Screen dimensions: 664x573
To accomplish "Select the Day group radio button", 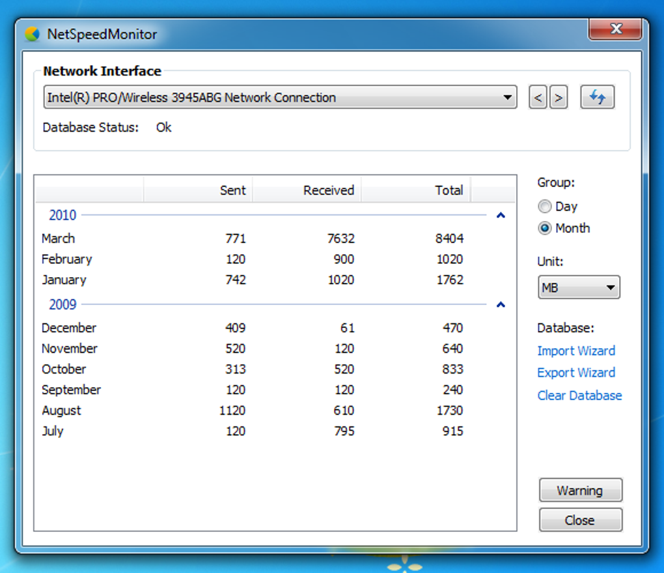I will click(545, 207).
